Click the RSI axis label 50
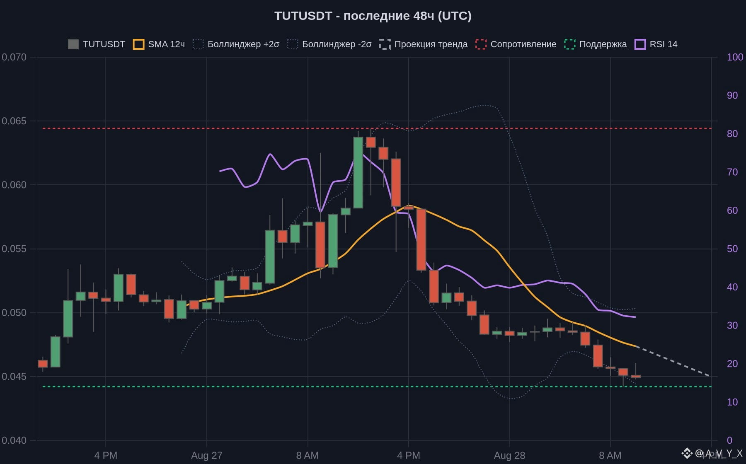 coord(732,249)
